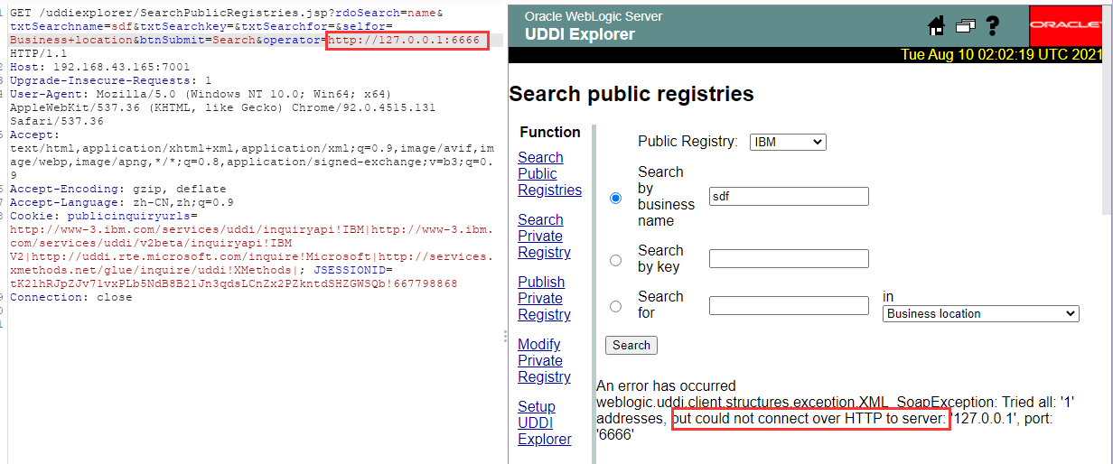Click the 'Oracle WebLogic Server' header text
1113x464 pixels.
594,16
